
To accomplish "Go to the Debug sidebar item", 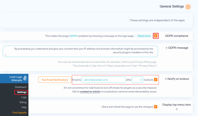I will [x=23, y=102].
